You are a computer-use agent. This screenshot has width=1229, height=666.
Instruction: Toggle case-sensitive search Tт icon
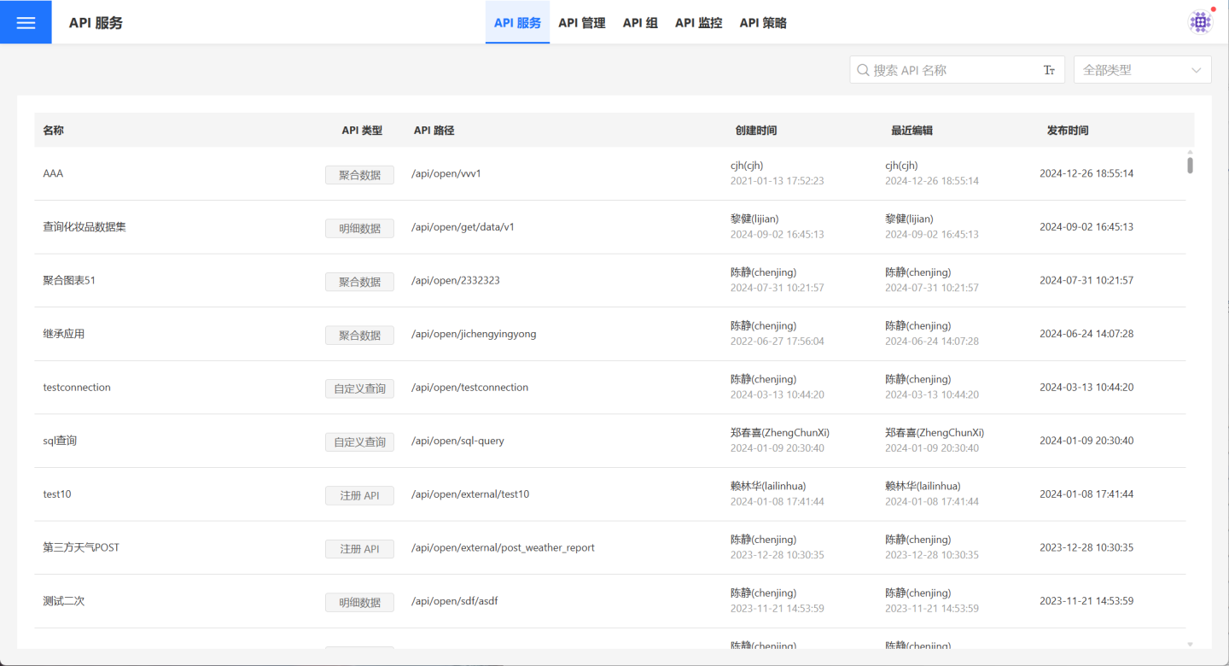click(x=1049, y=70)
